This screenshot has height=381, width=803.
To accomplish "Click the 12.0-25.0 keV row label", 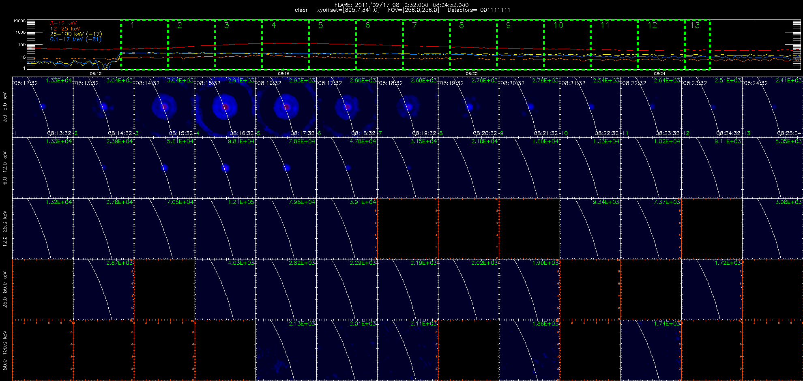I will tap(5, 229).
